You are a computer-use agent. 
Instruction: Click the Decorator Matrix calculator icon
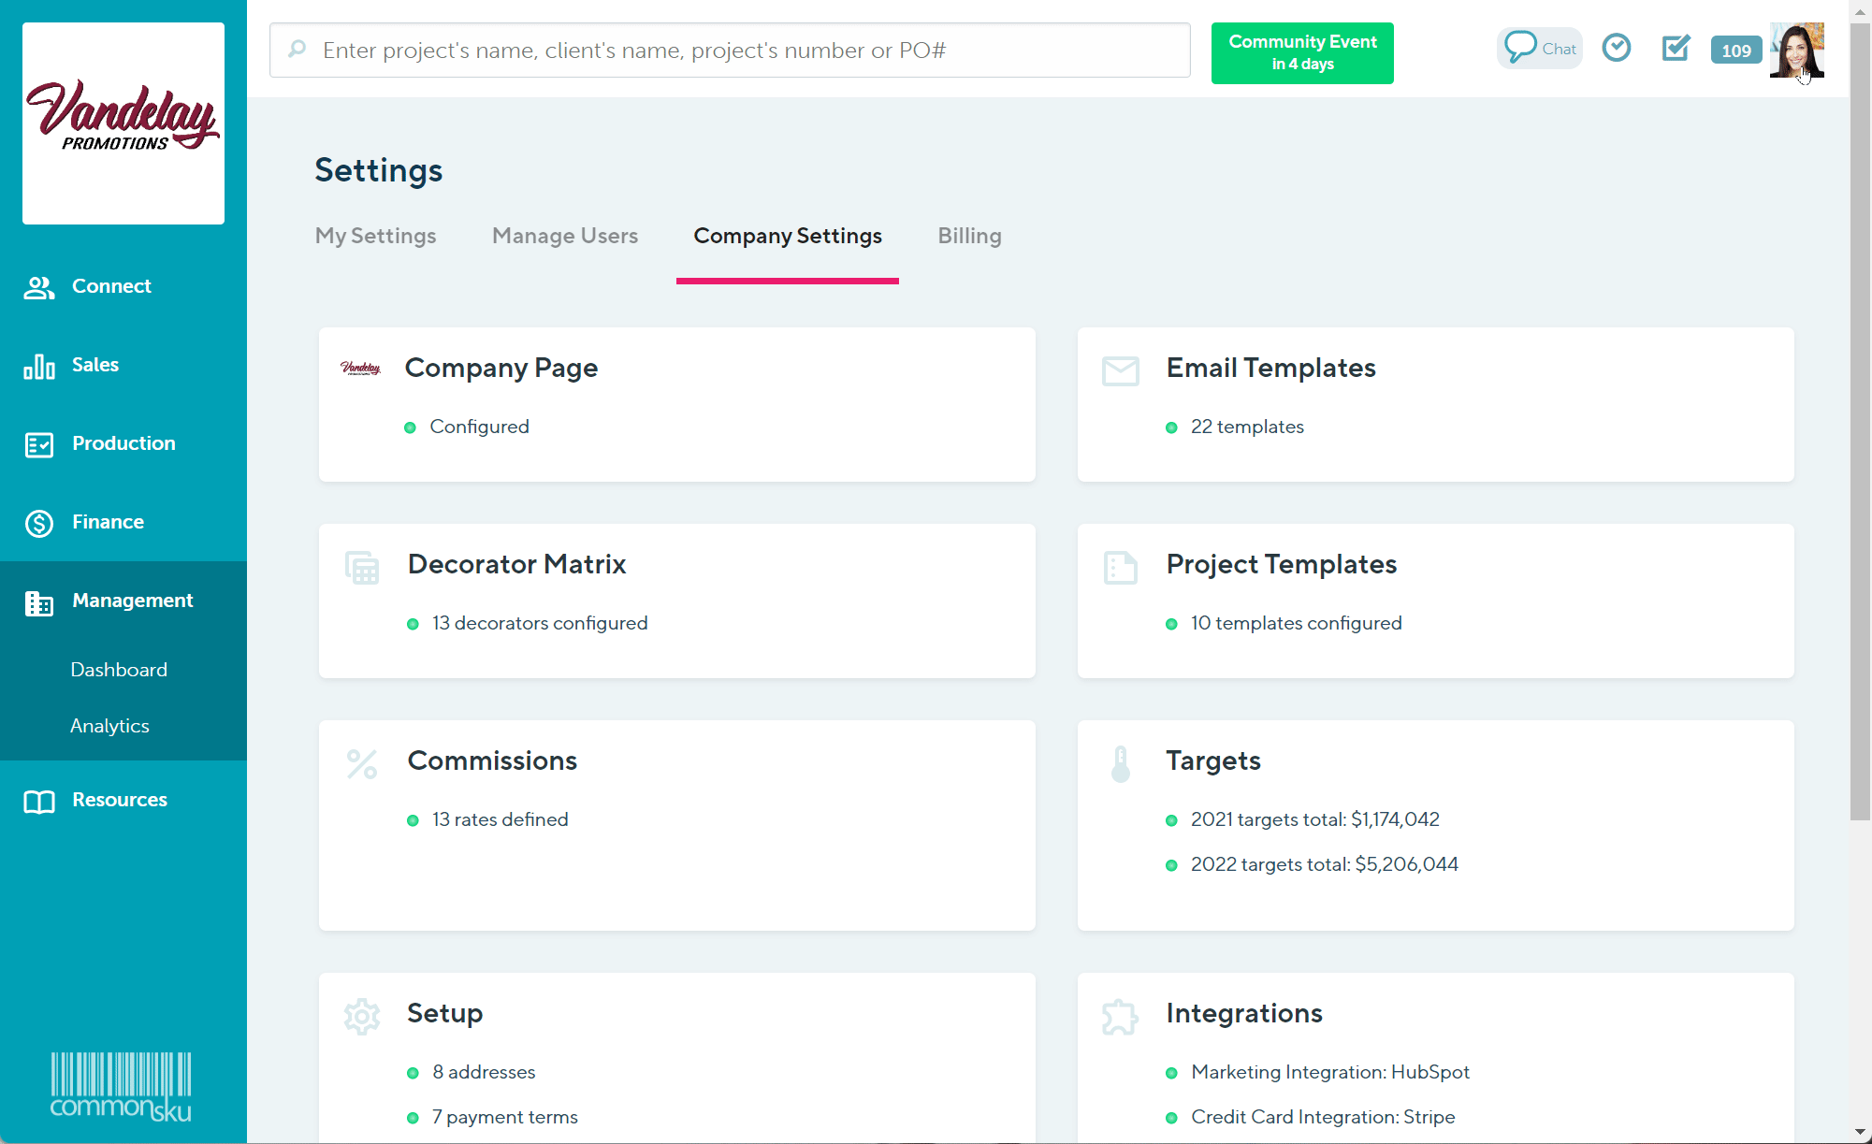click(x=362, y=568)
